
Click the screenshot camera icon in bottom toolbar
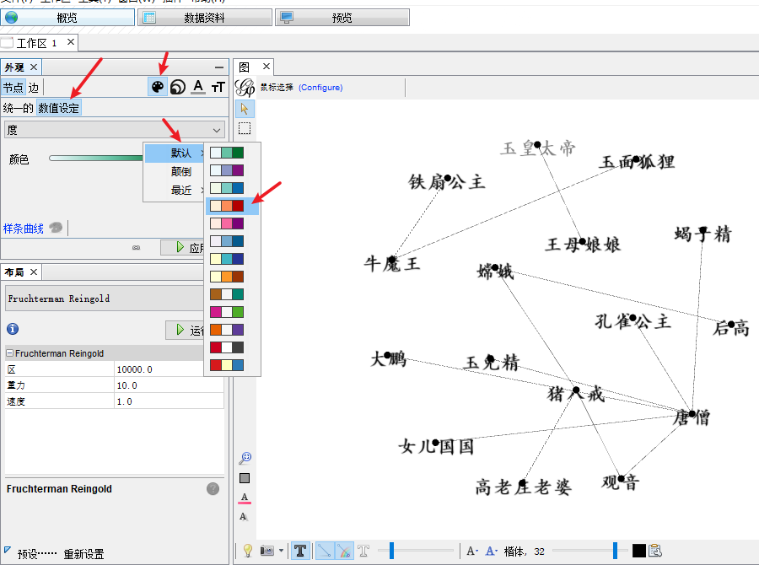[x=266, y=550]
